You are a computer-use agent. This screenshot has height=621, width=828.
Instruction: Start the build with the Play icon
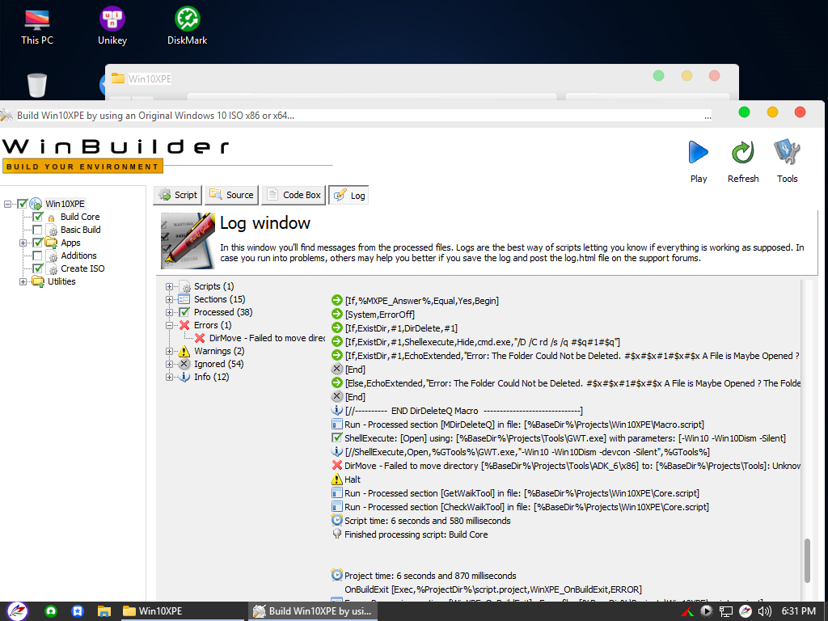[698, 153]
